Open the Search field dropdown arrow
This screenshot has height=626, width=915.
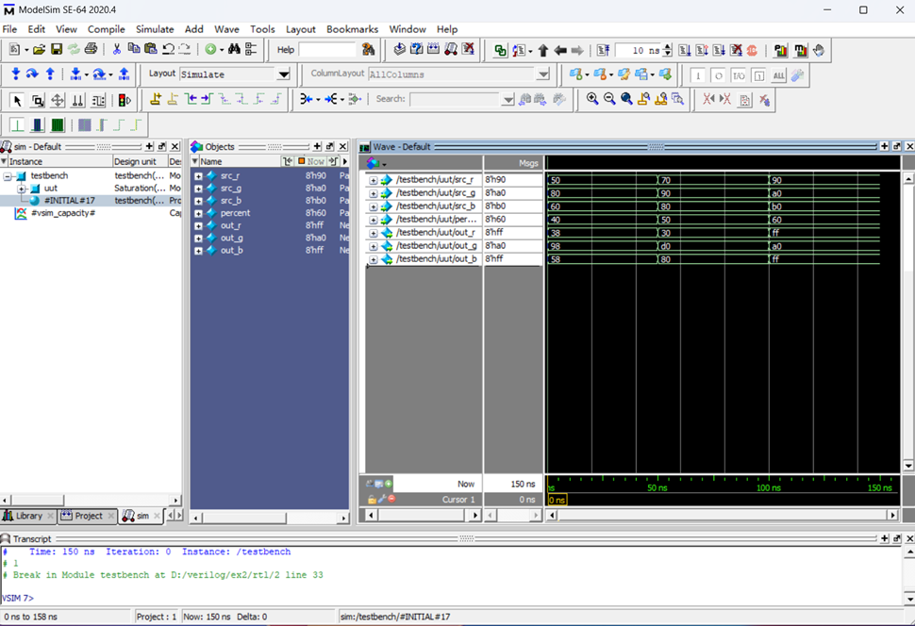point(508,100)
